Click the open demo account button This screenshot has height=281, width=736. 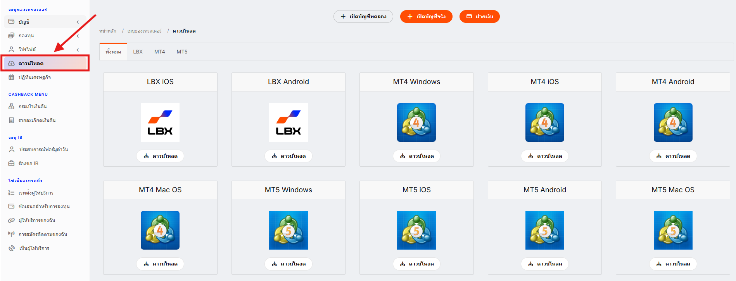pos(363,17)
